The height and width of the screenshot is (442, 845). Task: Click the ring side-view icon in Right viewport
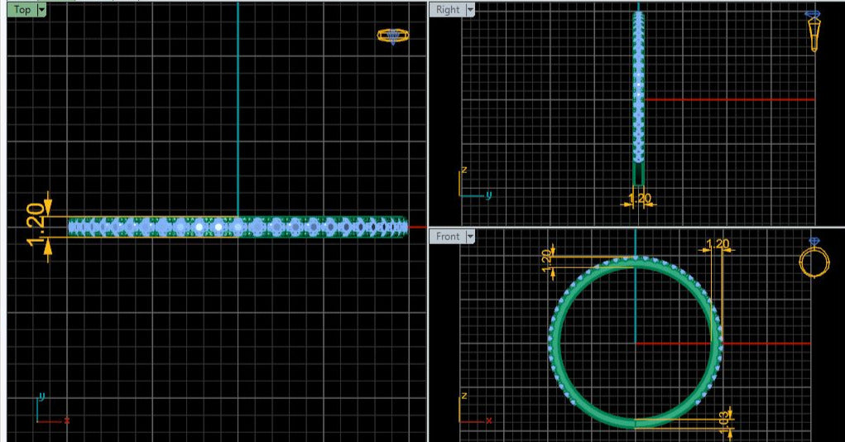tap(814, 31)
